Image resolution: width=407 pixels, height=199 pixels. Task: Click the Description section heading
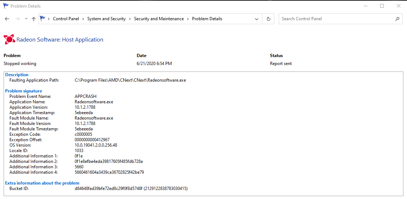[17, 75]
